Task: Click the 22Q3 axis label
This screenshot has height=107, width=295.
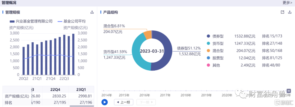Action: pyautogui.click(x=64, y=78)
